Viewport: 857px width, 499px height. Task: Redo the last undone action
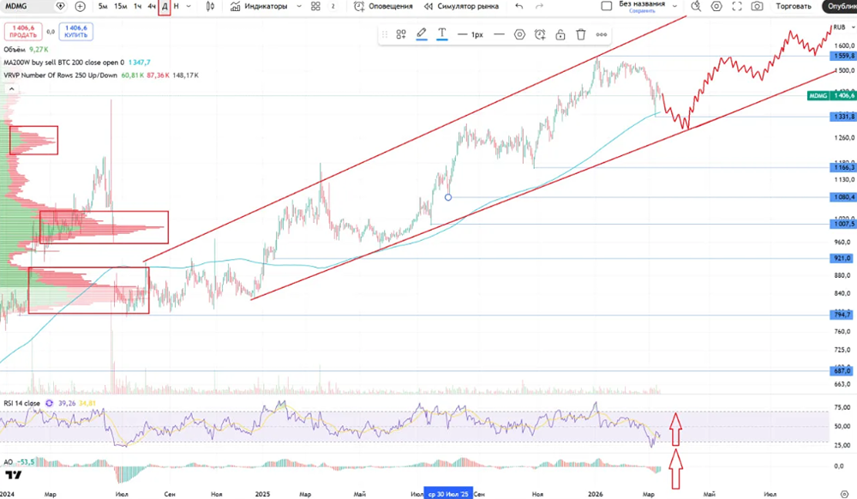(539, 7)
